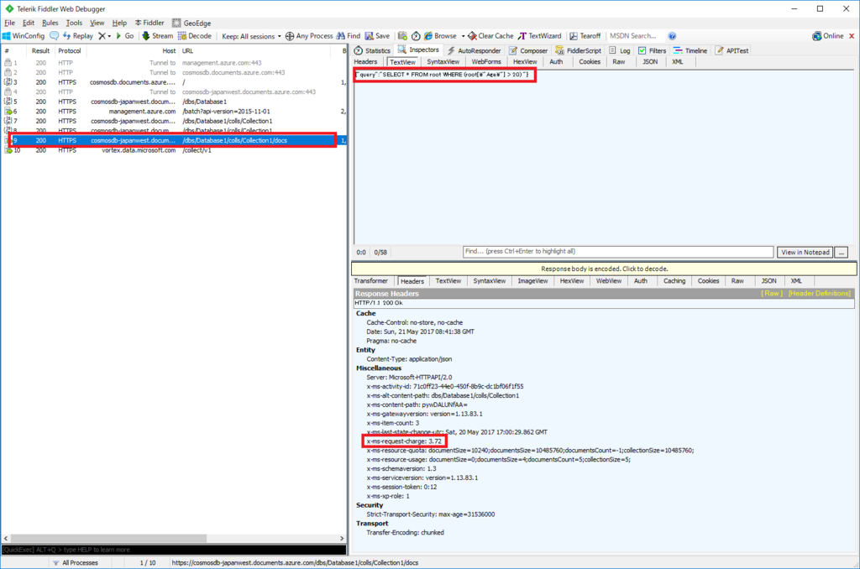Click Response body is encoded banner
This screenshot has width=860, height=569.
(604, 269)
